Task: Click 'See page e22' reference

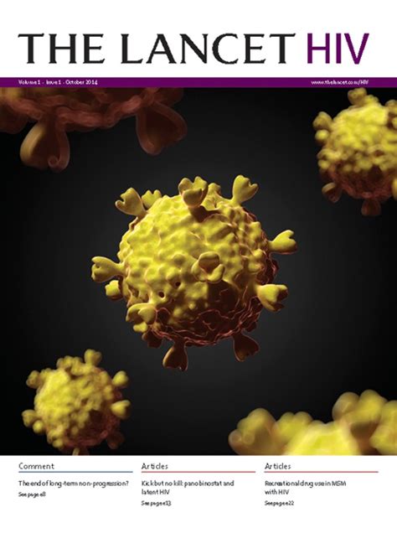Action: tap(279, 503)
